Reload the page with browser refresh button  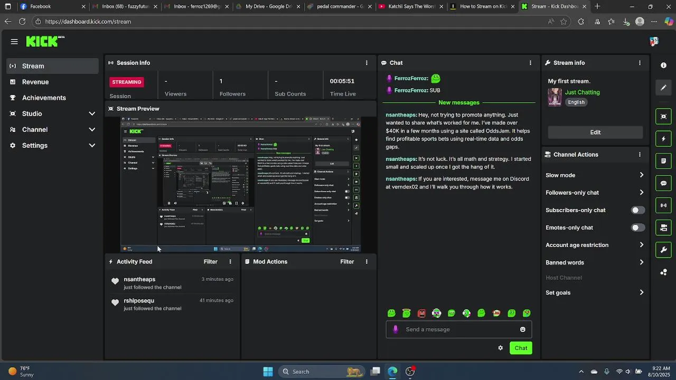[22, 22]
